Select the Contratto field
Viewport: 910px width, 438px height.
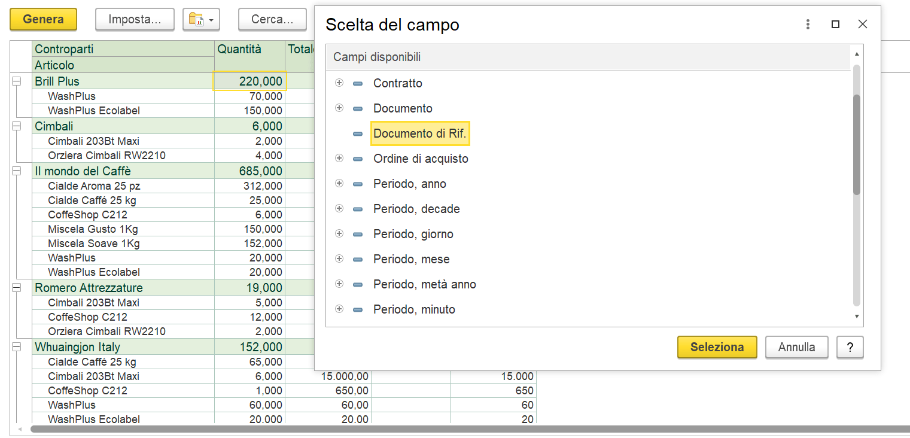(x=398, y=83)
